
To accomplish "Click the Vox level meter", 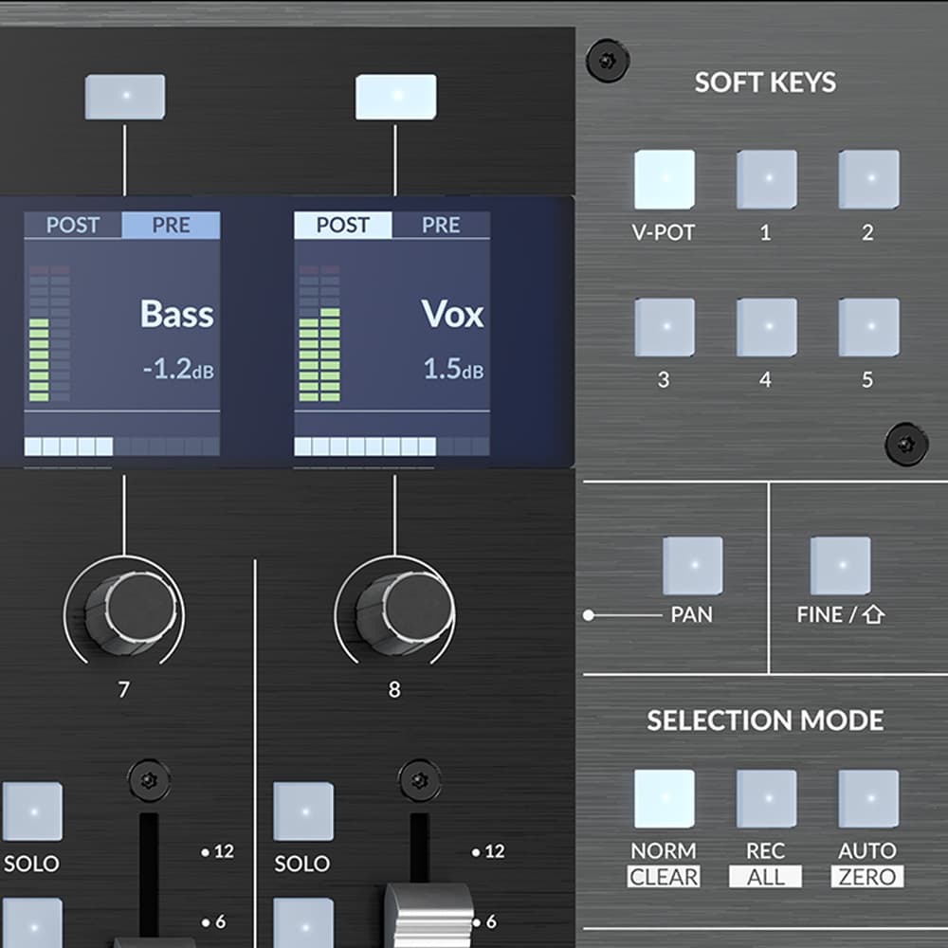I will (x=319, y=333).
